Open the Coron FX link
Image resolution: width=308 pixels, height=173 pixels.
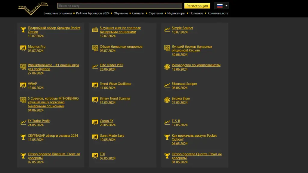point(106,121)
